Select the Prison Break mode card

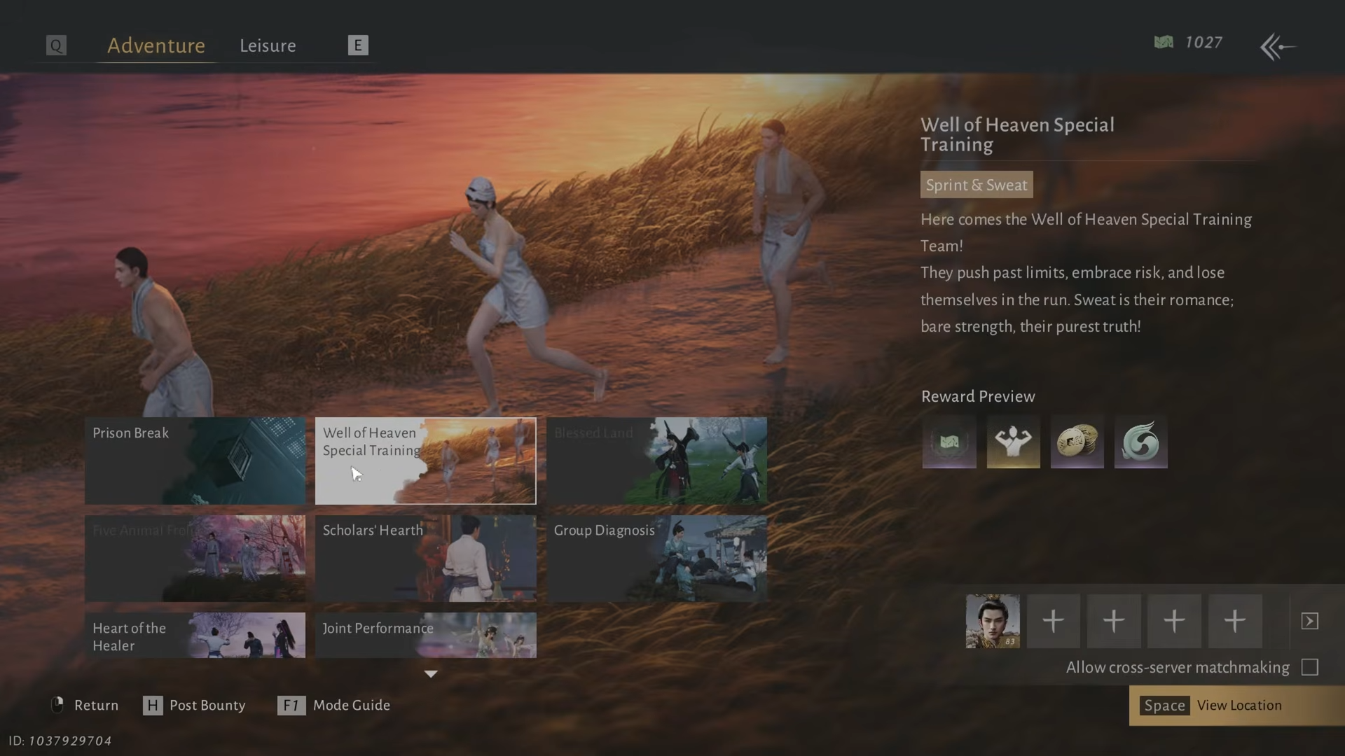tap(195, 461)
